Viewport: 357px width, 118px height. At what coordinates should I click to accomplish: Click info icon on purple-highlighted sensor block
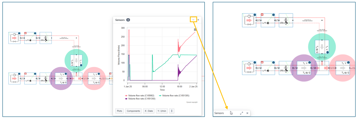click(x=66, y=74)
